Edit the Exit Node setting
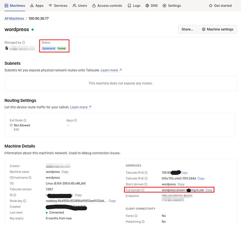 click(x=16, y=130)
